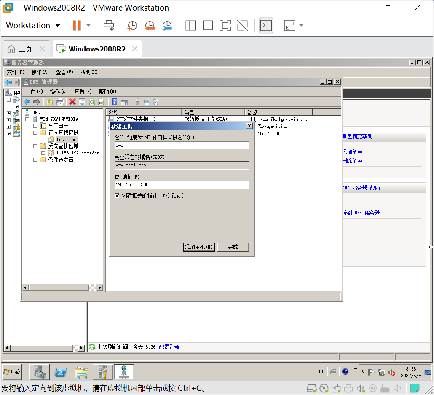Enter VMware full screen mode
Viewport: 434px width, 395px height.
click(x=225, y=25)
